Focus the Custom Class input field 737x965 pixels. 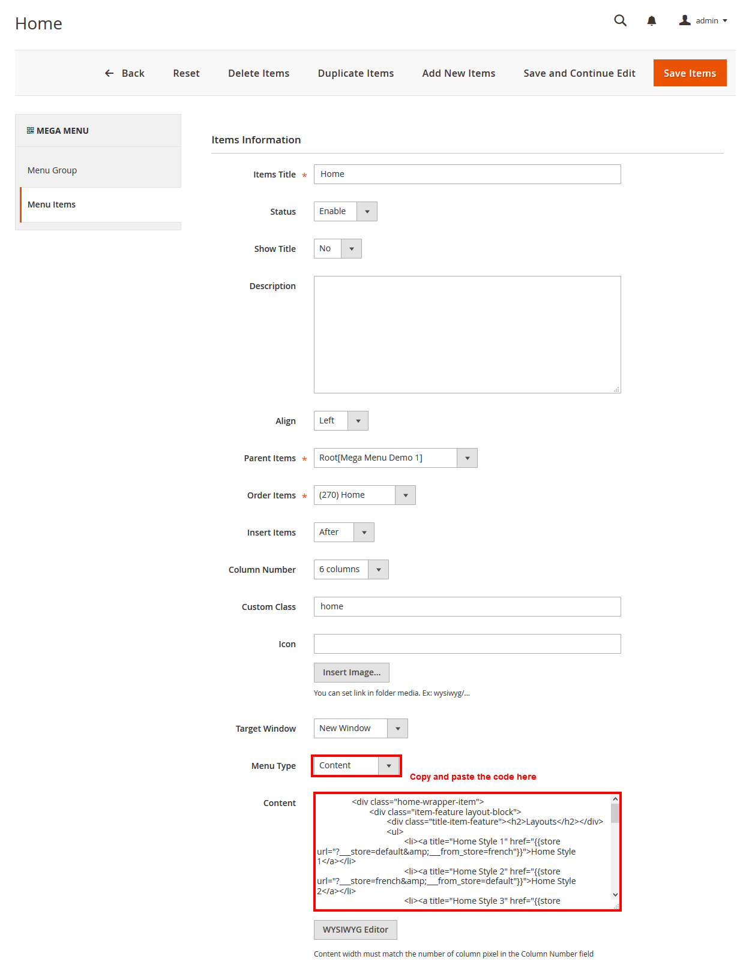467,606
